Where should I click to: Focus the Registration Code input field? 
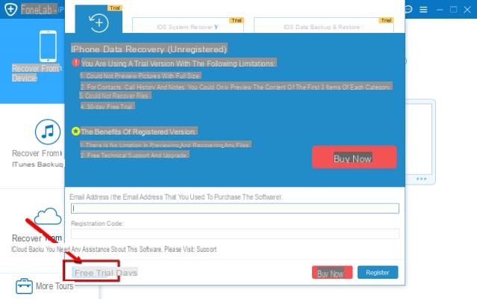pos(235,234)
